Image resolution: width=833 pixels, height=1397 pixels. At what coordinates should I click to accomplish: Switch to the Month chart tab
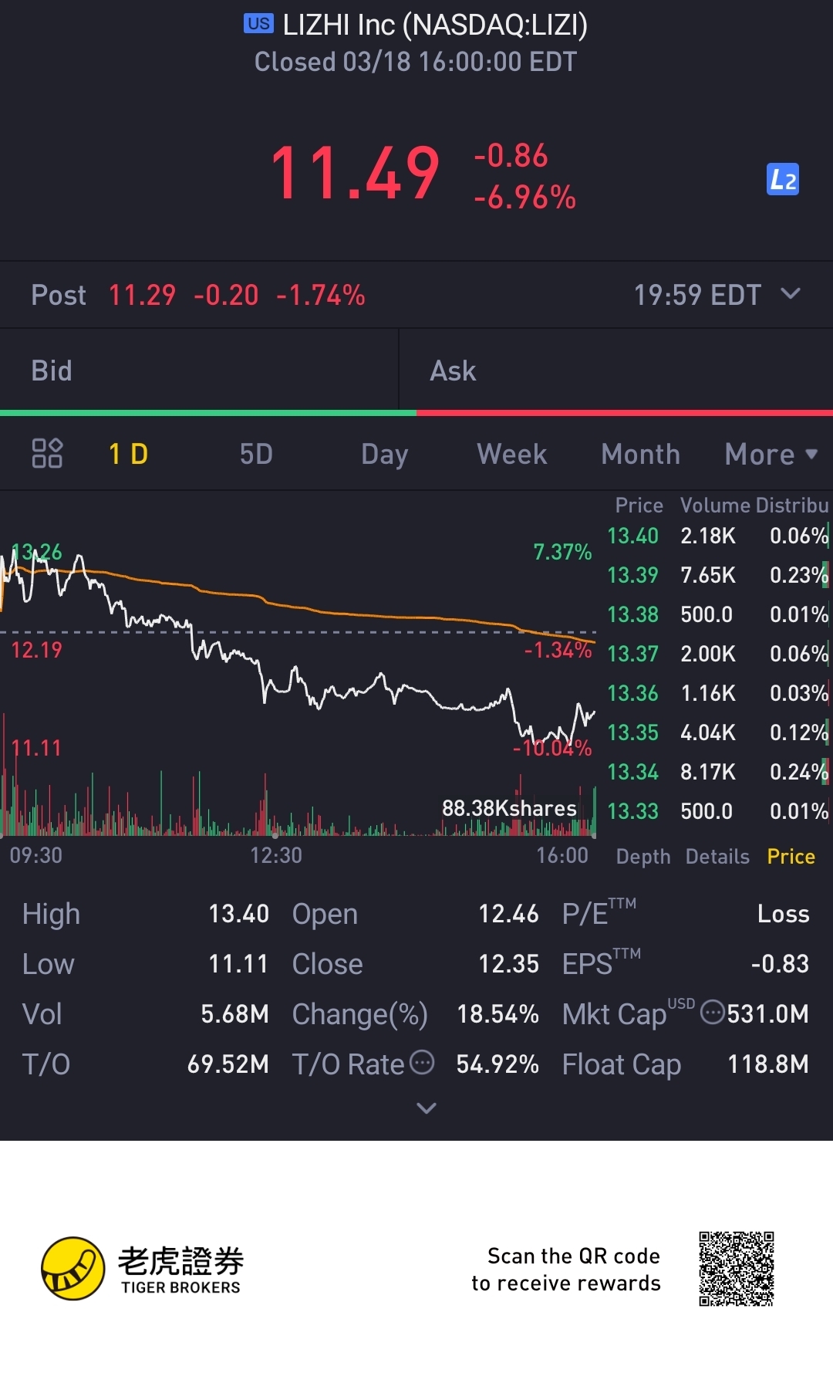click(640, 454)
